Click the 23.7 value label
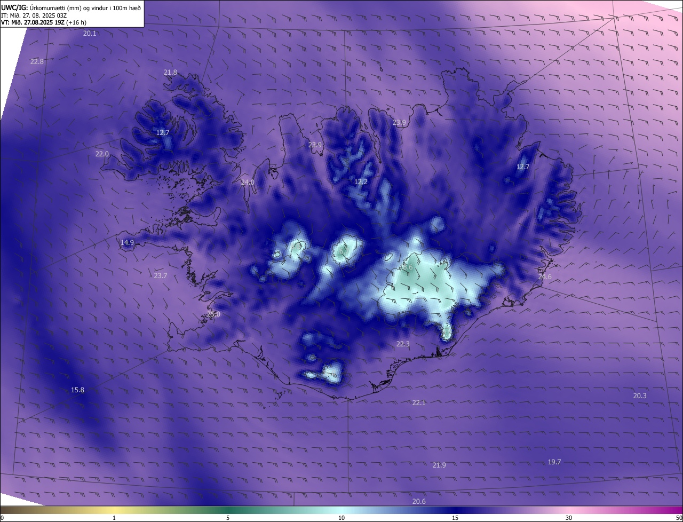 tap(161, 276)
